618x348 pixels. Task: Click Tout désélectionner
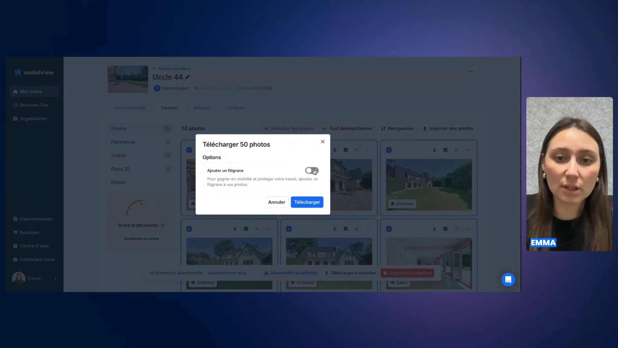347,128
